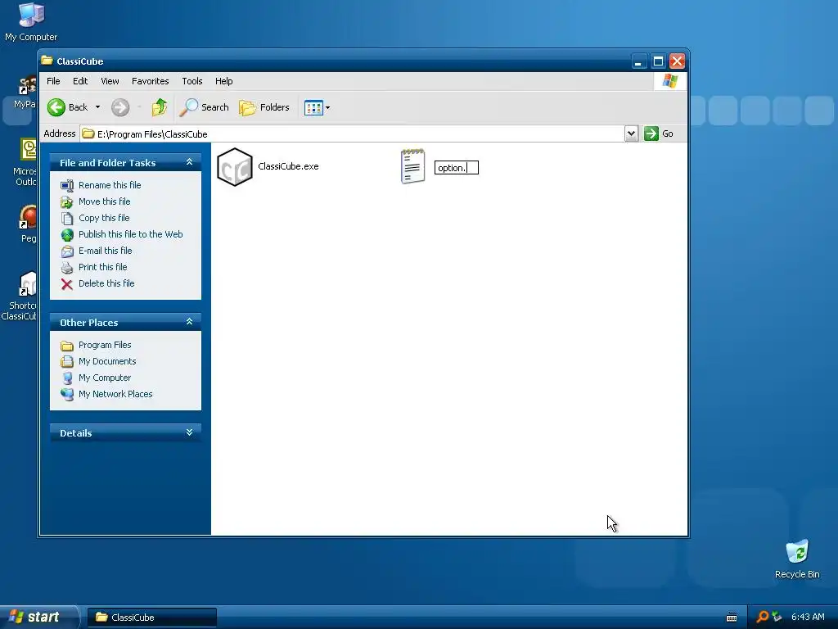The height and width of the screenshot is (629, 838).
Task: Open My Computer in Other Places
Action: click(105, 378)
